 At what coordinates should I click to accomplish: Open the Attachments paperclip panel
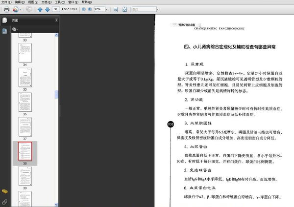pyautogui.click(x=4, y=201)
